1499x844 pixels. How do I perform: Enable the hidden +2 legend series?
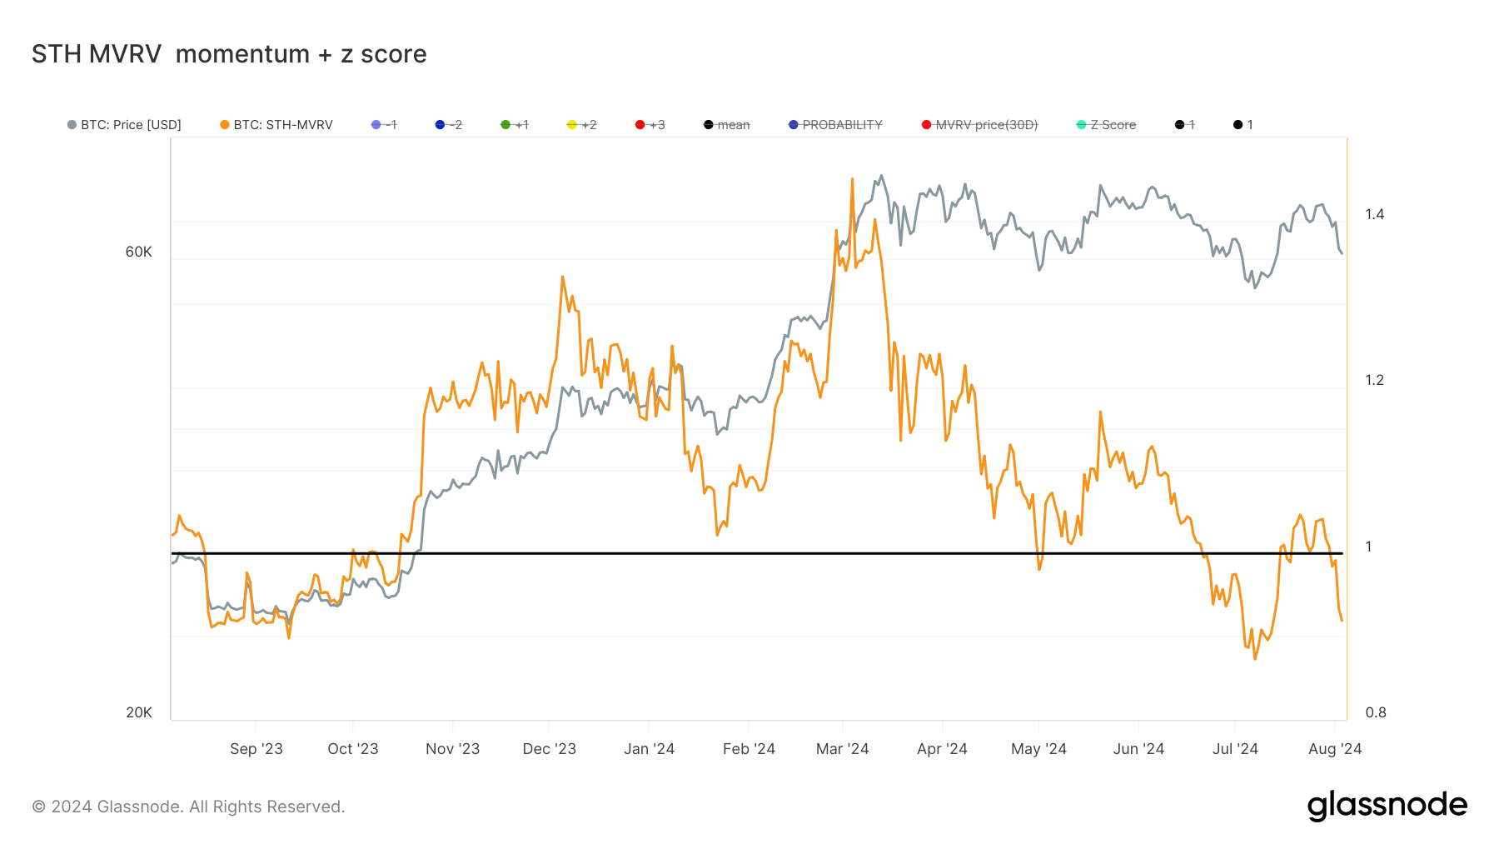click(x=581, y=125)
